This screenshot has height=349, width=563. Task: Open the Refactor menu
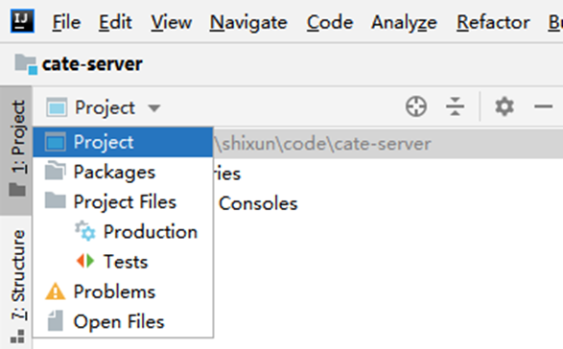tap(493, 22)
